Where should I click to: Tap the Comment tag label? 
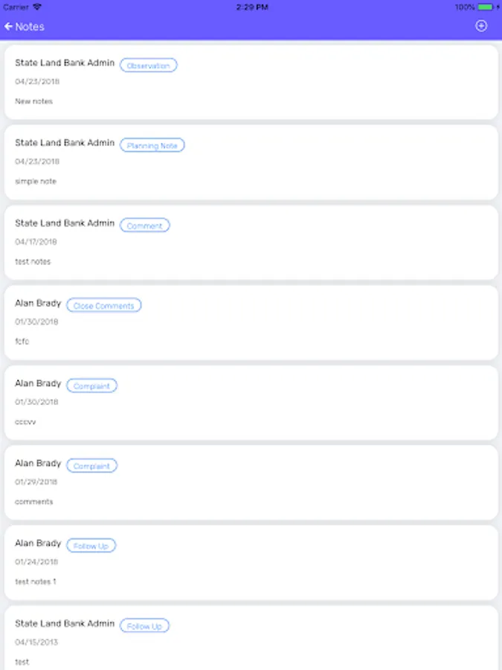(x=144, y=226)
